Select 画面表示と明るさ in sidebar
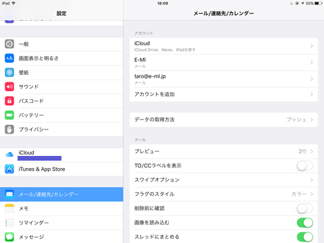The width and height of the screenshot is (324, 243). tap(61, 58)
